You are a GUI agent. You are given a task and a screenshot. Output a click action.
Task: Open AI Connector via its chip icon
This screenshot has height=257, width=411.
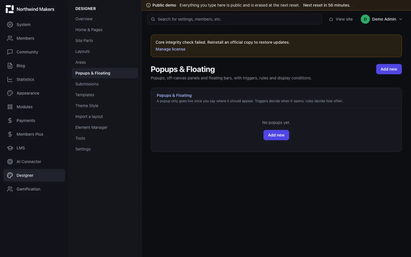click(x=10, y=162)
